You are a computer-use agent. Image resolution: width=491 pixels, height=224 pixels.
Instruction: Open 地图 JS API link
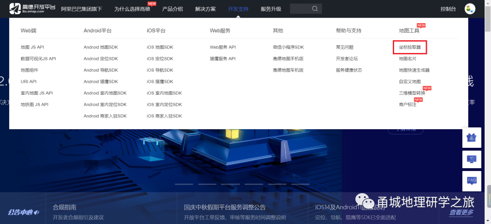coord(32,47)
